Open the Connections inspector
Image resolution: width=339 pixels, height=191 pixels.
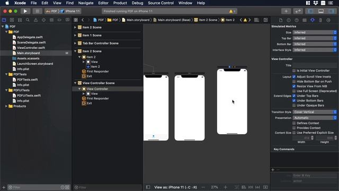[328, 20]
